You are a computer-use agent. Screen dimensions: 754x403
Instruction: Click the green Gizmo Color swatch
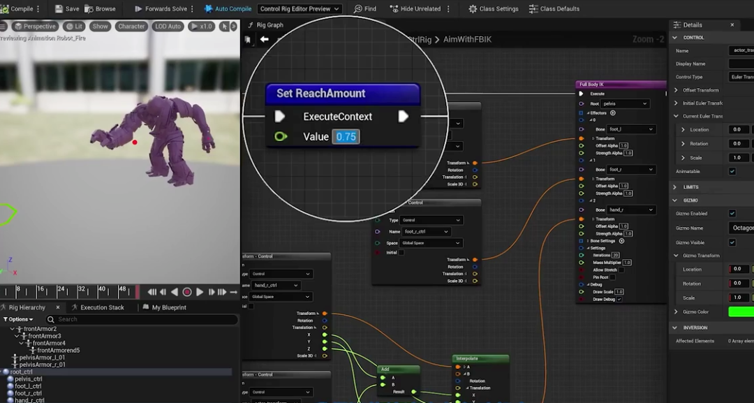pyautogui.click(x=741, y=312)
